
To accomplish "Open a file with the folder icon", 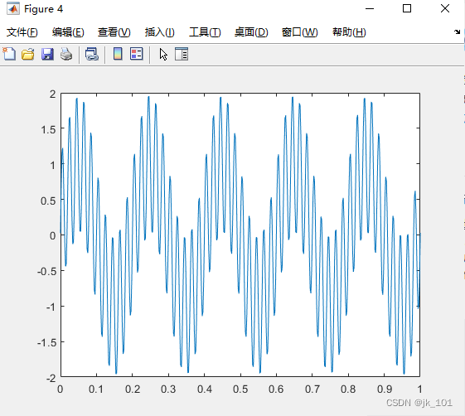I will [28, 54].
